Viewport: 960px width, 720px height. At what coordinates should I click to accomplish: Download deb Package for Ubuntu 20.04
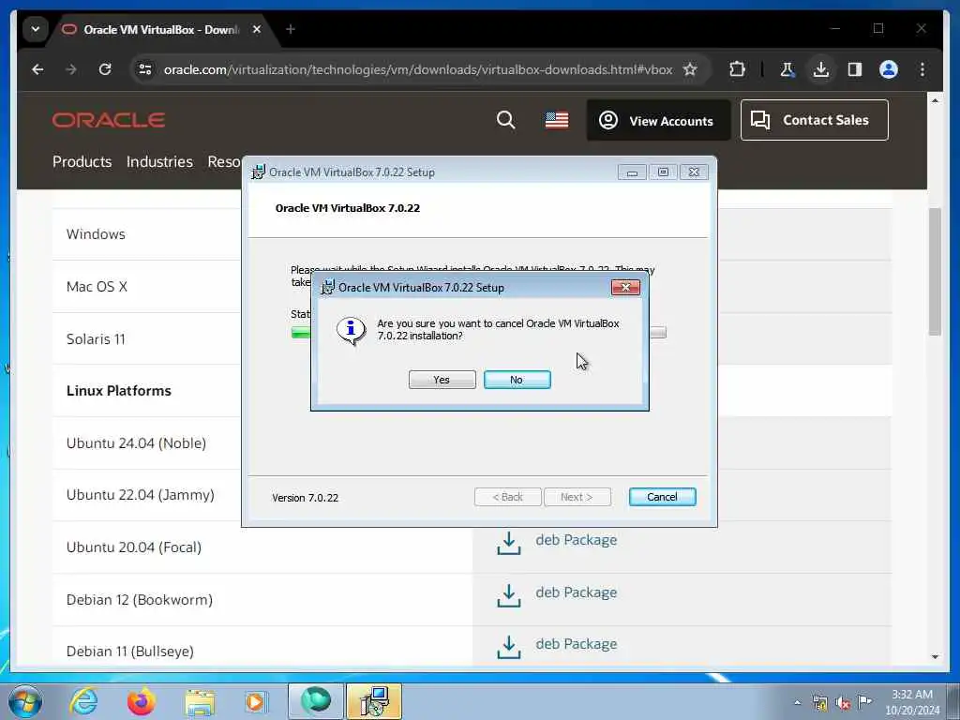(577, 540)
